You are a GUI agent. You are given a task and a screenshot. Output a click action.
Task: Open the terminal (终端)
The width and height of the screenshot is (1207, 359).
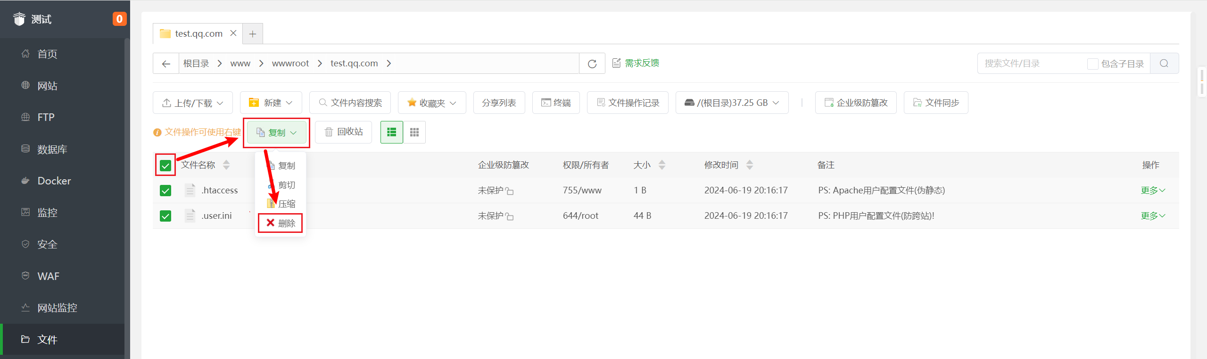click(556, 103)
